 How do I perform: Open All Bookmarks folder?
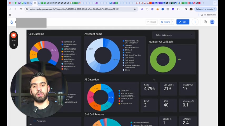coord(208,15)
